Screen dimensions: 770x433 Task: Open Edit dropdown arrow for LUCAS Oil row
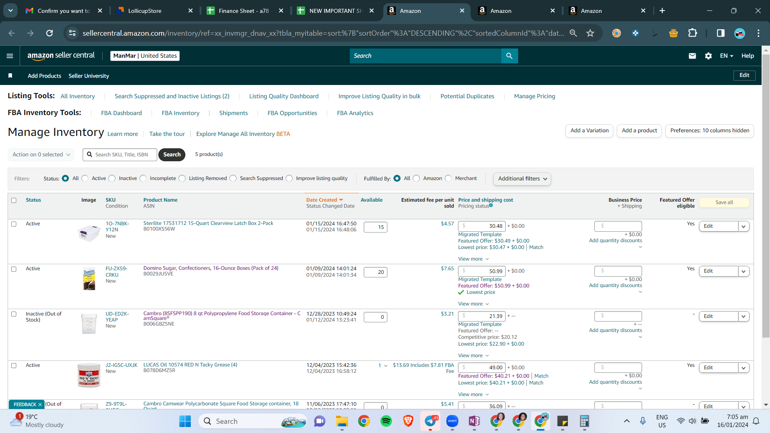pos(744,368)
